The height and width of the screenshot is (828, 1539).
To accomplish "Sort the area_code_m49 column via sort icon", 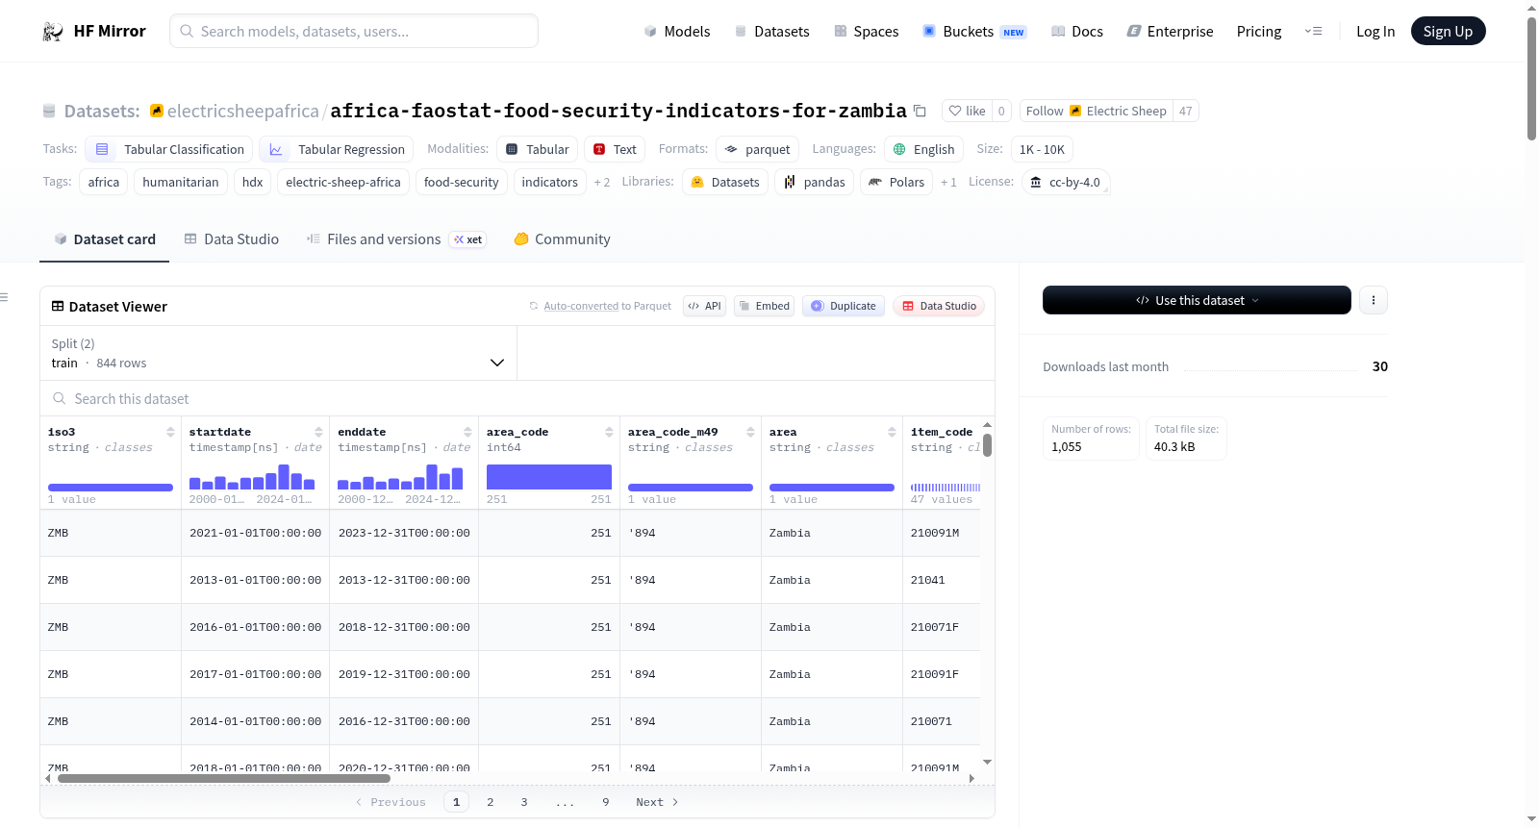I will 750,432.
